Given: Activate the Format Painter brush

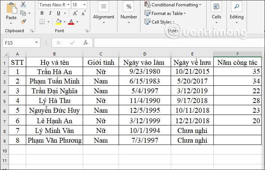Looking at the screenshot, I should click(23, 22).
